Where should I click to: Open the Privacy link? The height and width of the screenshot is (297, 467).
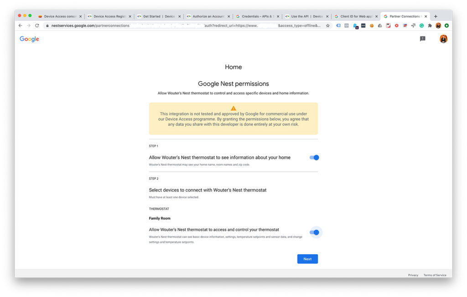(x=413, y=275)
